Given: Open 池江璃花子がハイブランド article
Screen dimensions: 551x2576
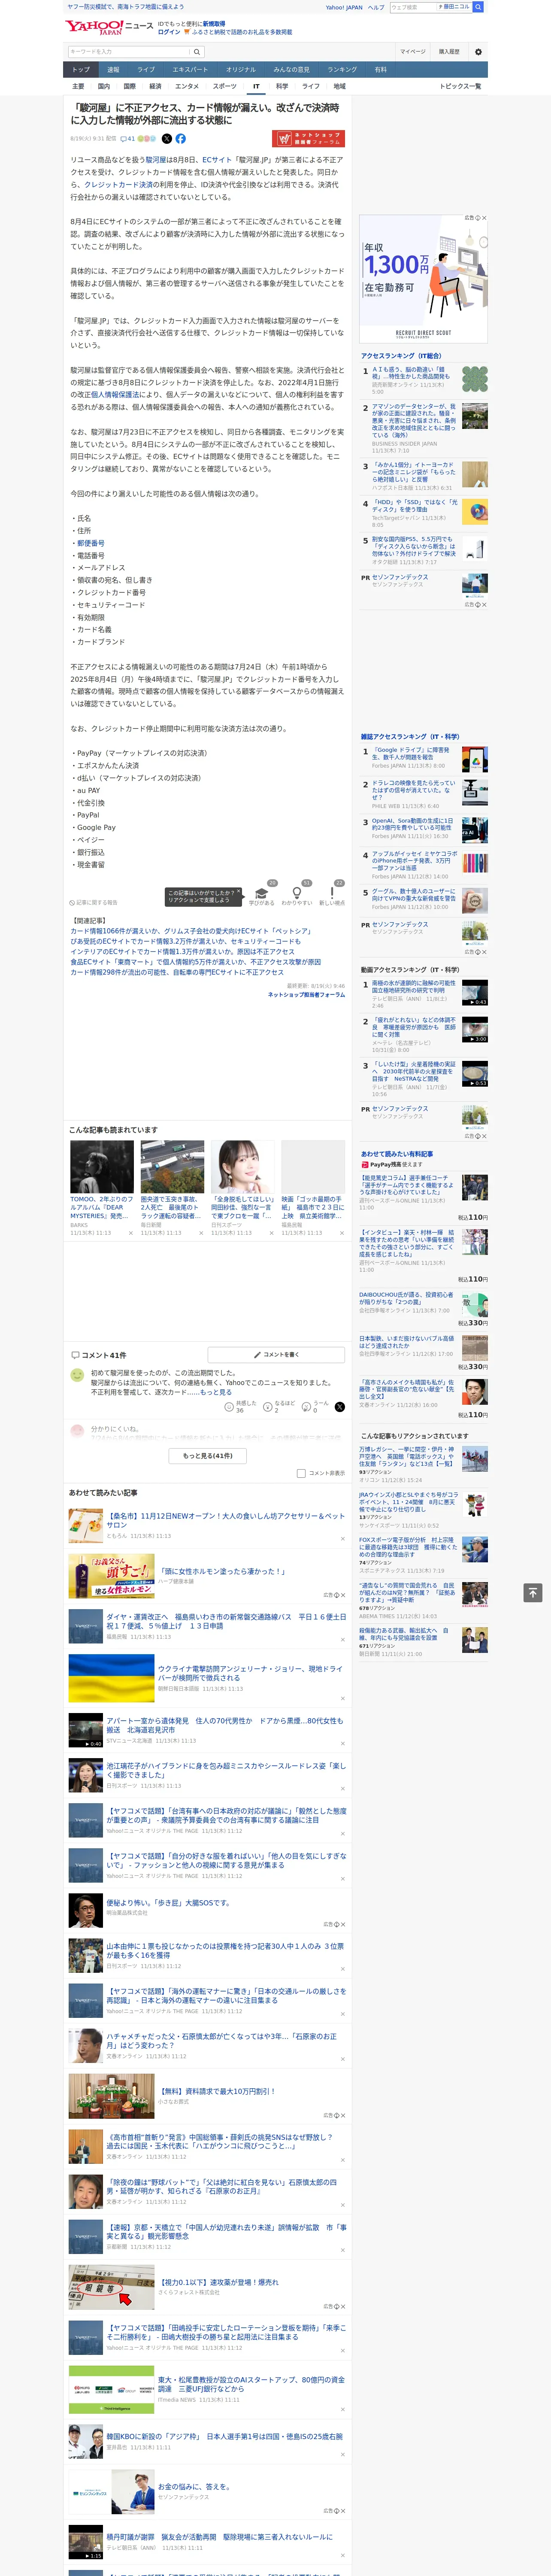Looking at the screenshot, I should [226, 1770].
